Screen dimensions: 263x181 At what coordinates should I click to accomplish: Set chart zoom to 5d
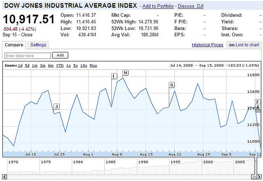(x=27, y=66)
